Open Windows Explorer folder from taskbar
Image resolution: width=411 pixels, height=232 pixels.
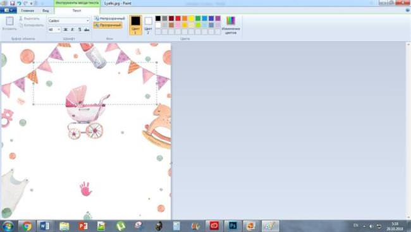point(64,226)
